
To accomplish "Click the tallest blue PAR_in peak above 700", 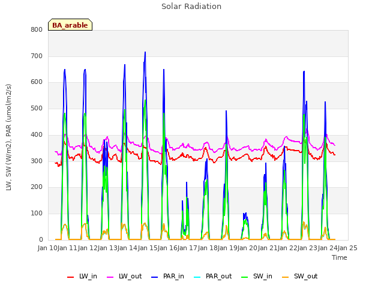I will 145,52.
